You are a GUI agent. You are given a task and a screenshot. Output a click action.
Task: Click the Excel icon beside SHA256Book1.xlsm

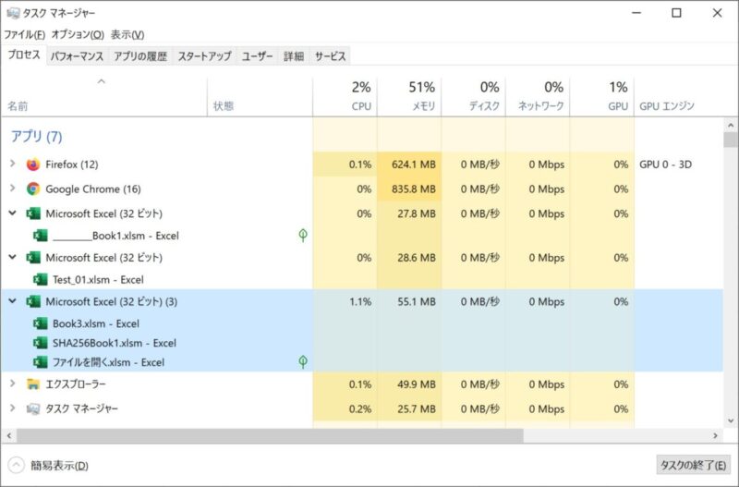(41, 343)
